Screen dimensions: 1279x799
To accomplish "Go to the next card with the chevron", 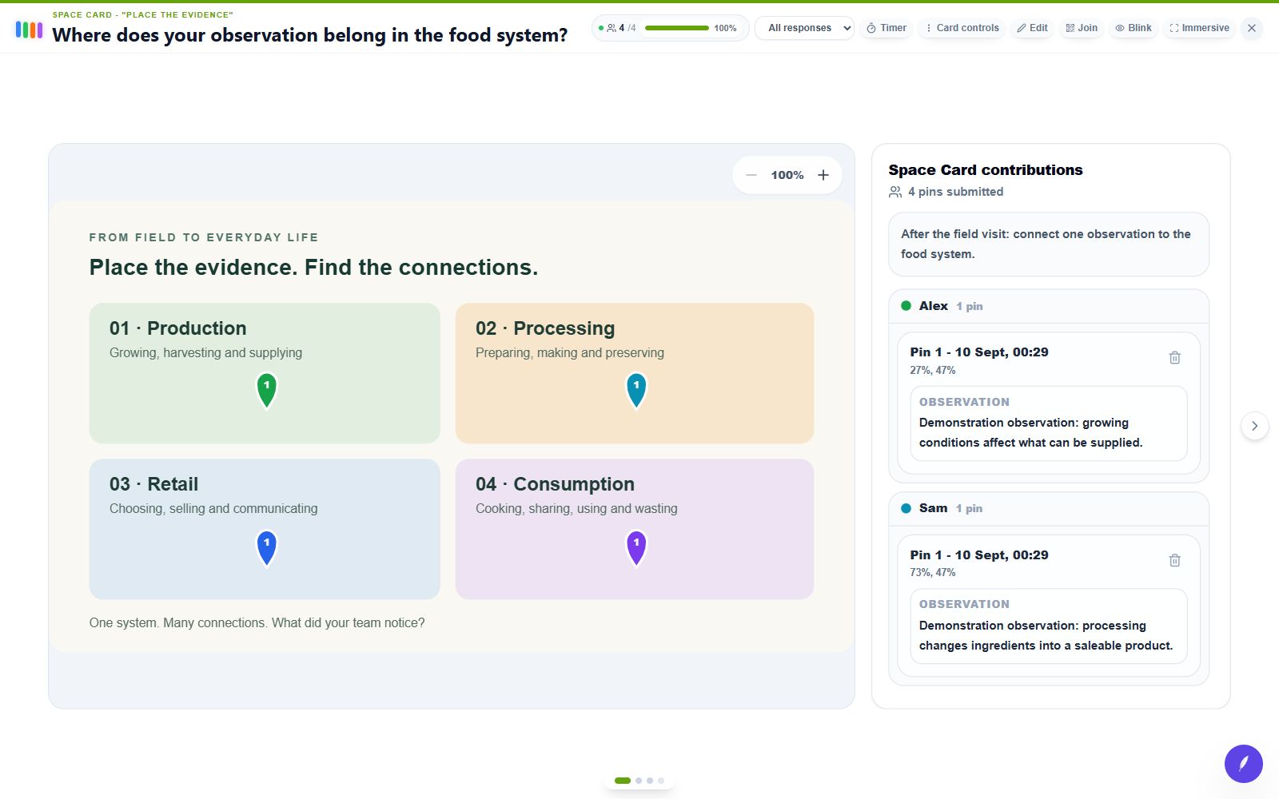I will coord(1255,426).
